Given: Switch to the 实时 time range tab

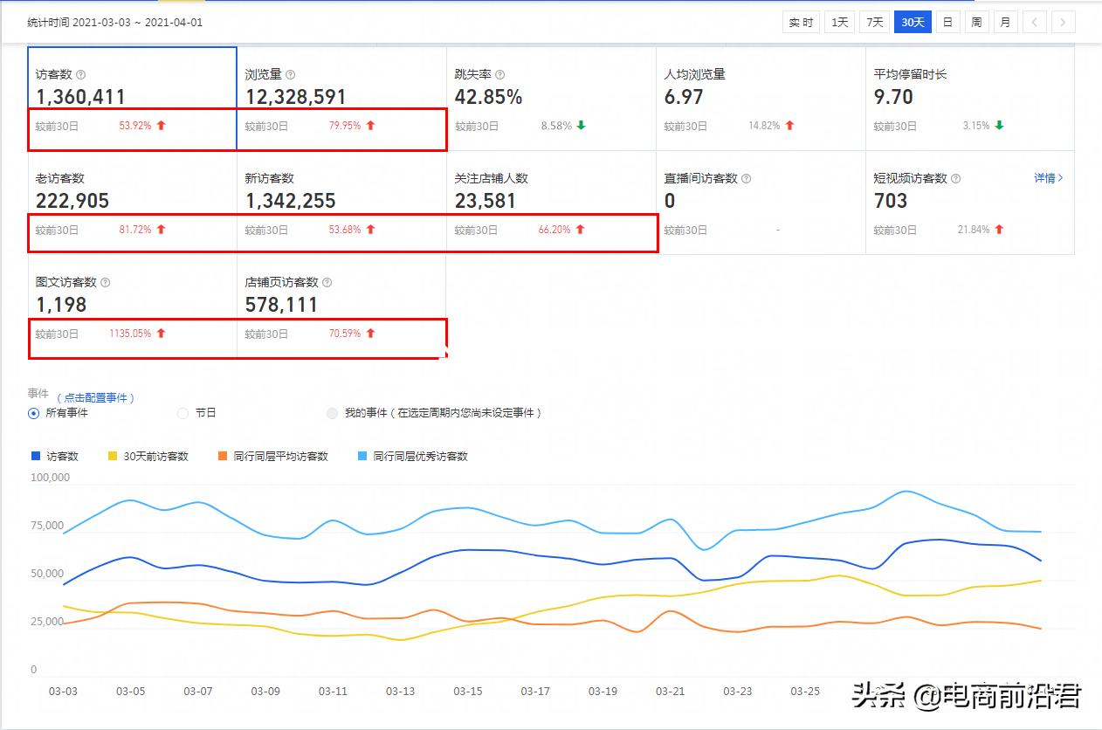Looking at the screenshot, I should tap(801, 23).
